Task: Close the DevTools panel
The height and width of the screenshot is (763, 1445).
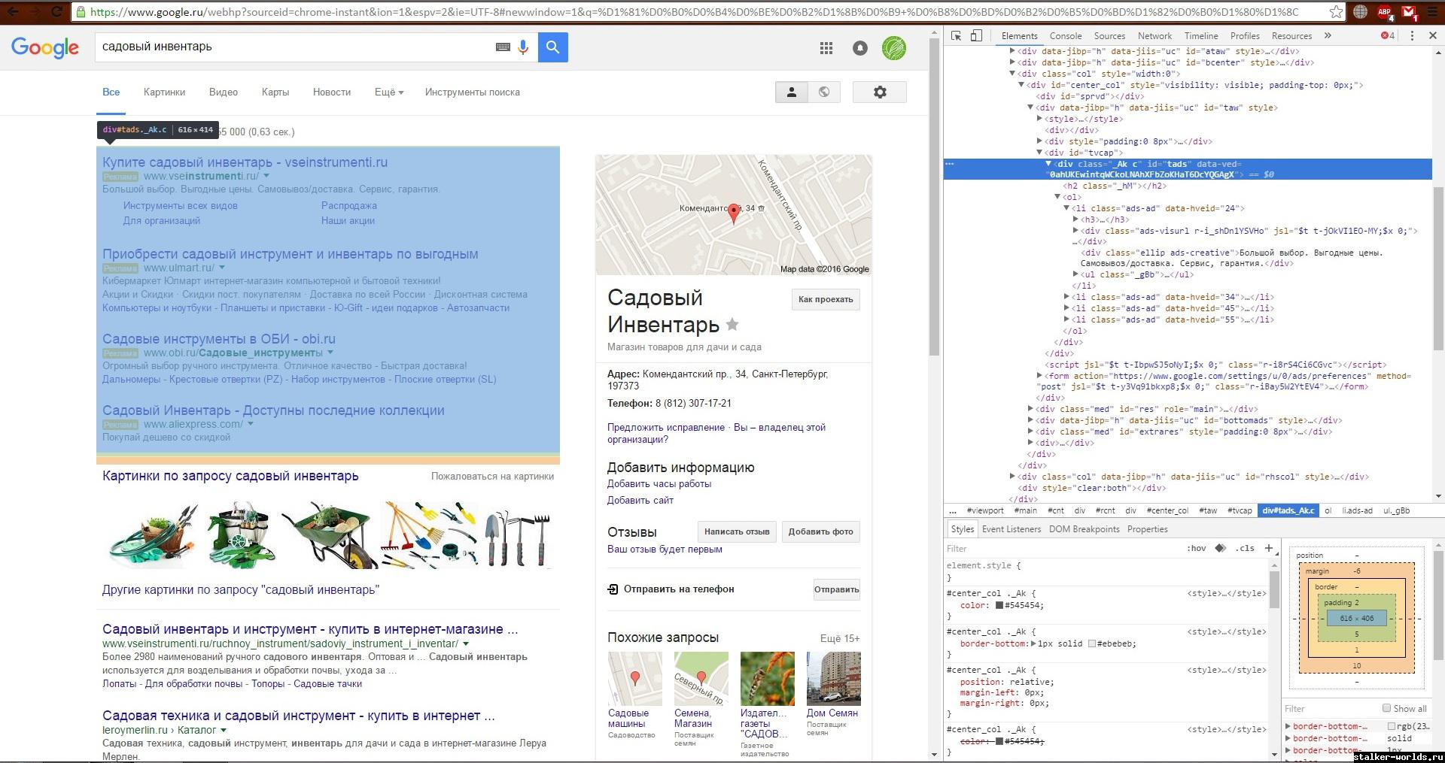Action: tap(1432, 35)
